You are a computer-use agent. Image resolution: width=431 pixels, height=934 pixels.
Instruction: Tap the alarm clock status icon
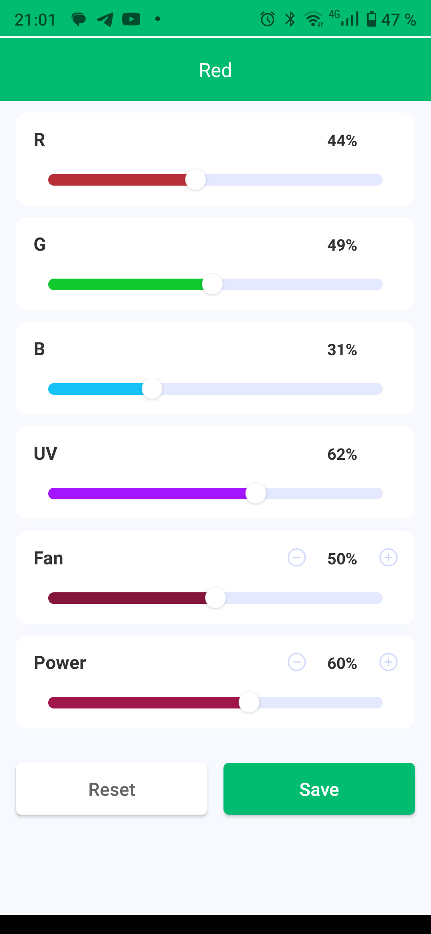click(x=267, y=19)
